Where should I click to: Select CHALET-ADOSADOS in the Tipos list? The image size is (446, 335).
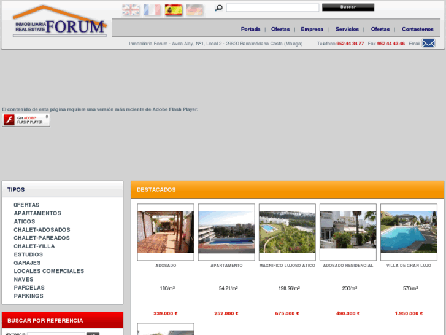point(42,229)
